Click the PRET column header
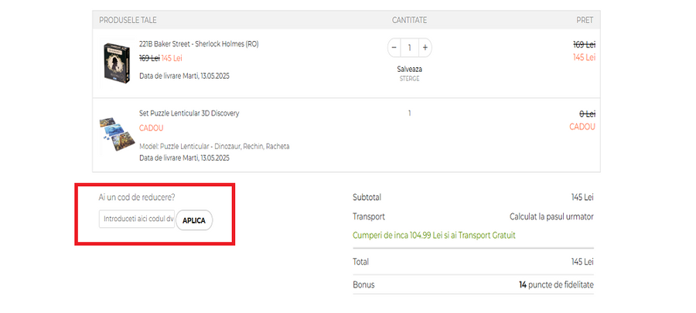Viewport: 696px width, 313px height. pyautogui.click(x=585, y=20)
